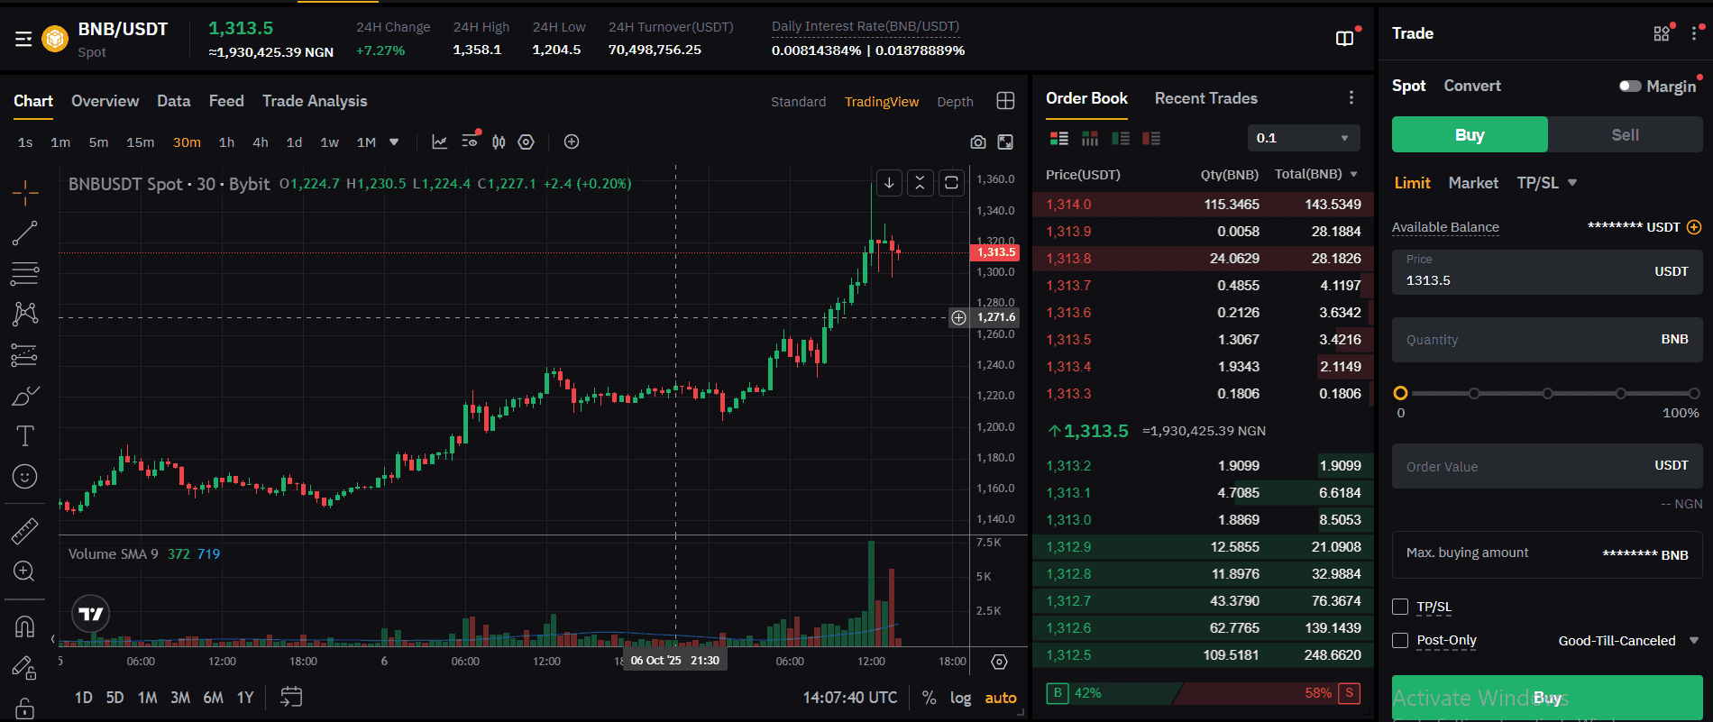Switch to the Depth chart view
This screenshot has height=722, width=1713.
pos(955,102)
